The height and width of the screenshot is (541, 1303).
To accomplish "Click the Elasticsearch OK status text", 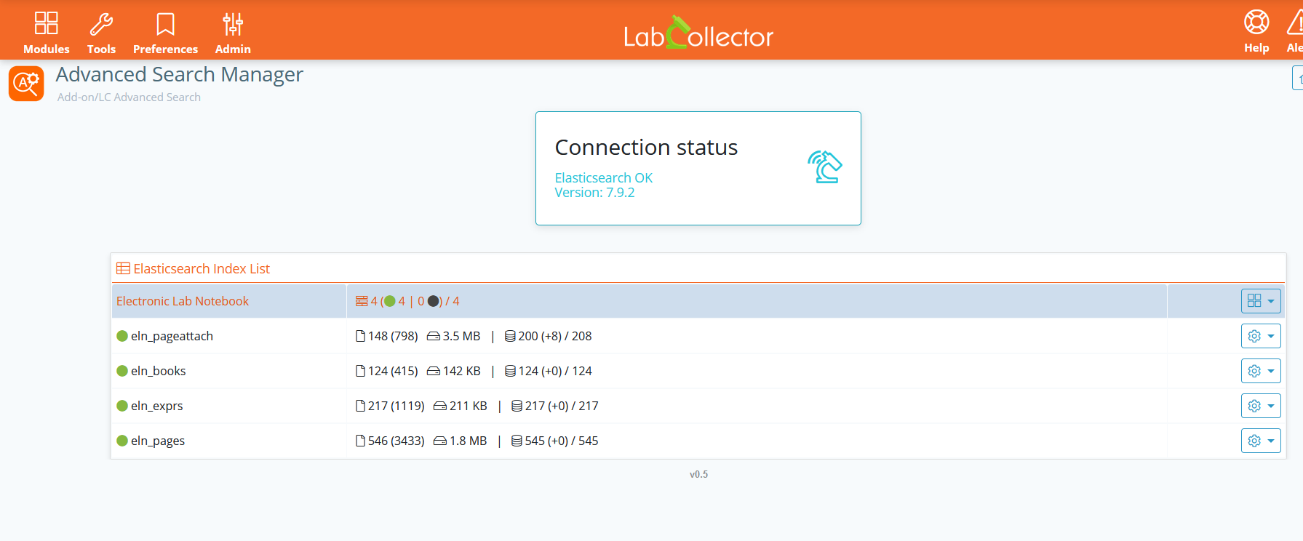I will click(604, 177).
